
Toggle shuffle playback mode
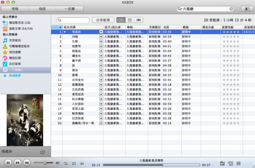66,164
